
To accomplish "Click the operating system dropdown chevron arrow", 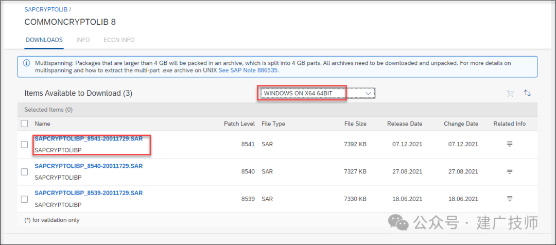I will click(368, 93).
